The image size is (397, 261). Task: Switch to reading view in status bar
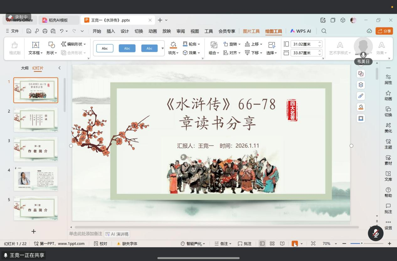coord(282,244)
